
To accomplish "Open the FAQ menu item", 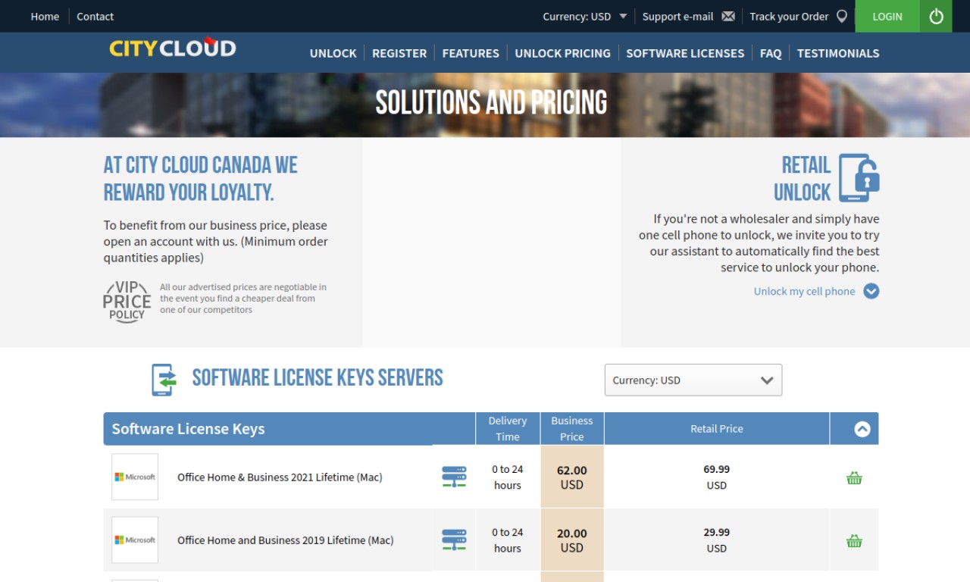I will 771,53.
